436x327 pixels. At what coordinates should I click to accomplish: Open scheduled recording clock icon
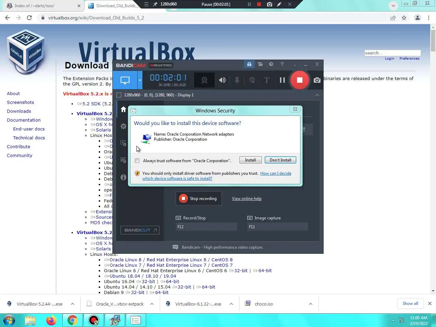point(271,64)
